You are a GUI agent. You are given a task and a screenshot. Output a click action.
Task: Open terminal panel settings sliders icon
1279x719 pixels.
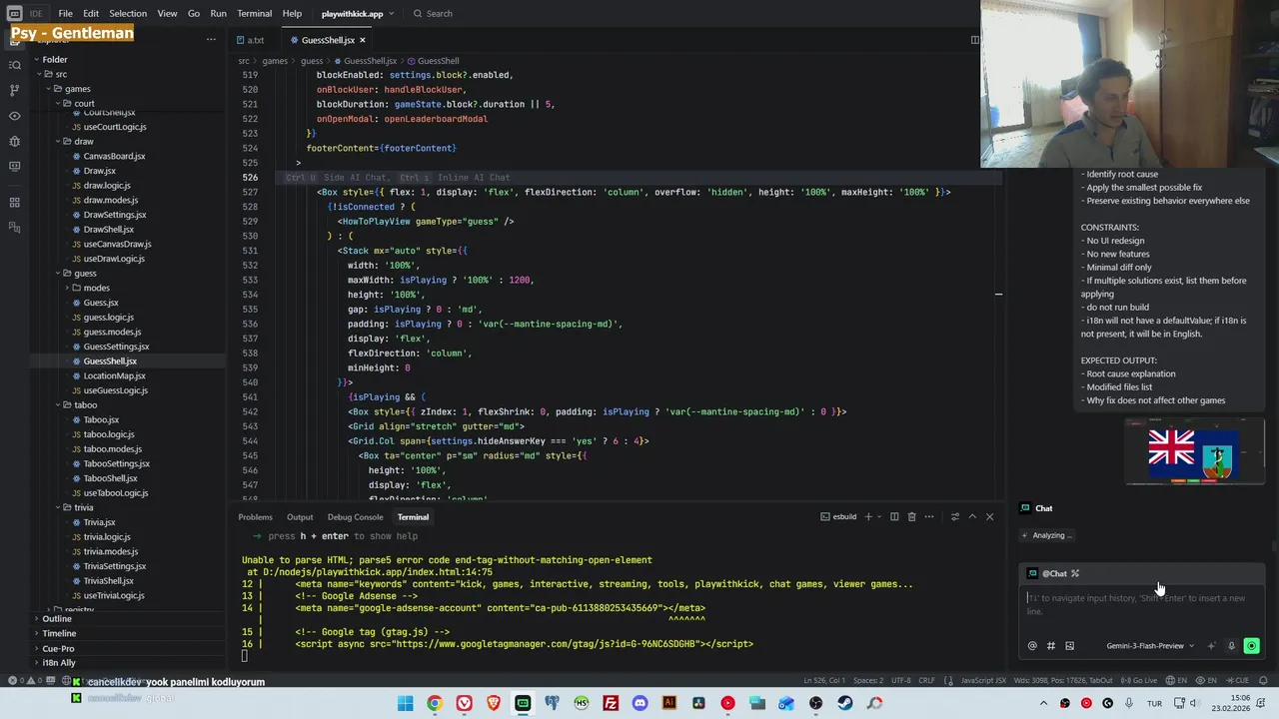click(954, 517)
